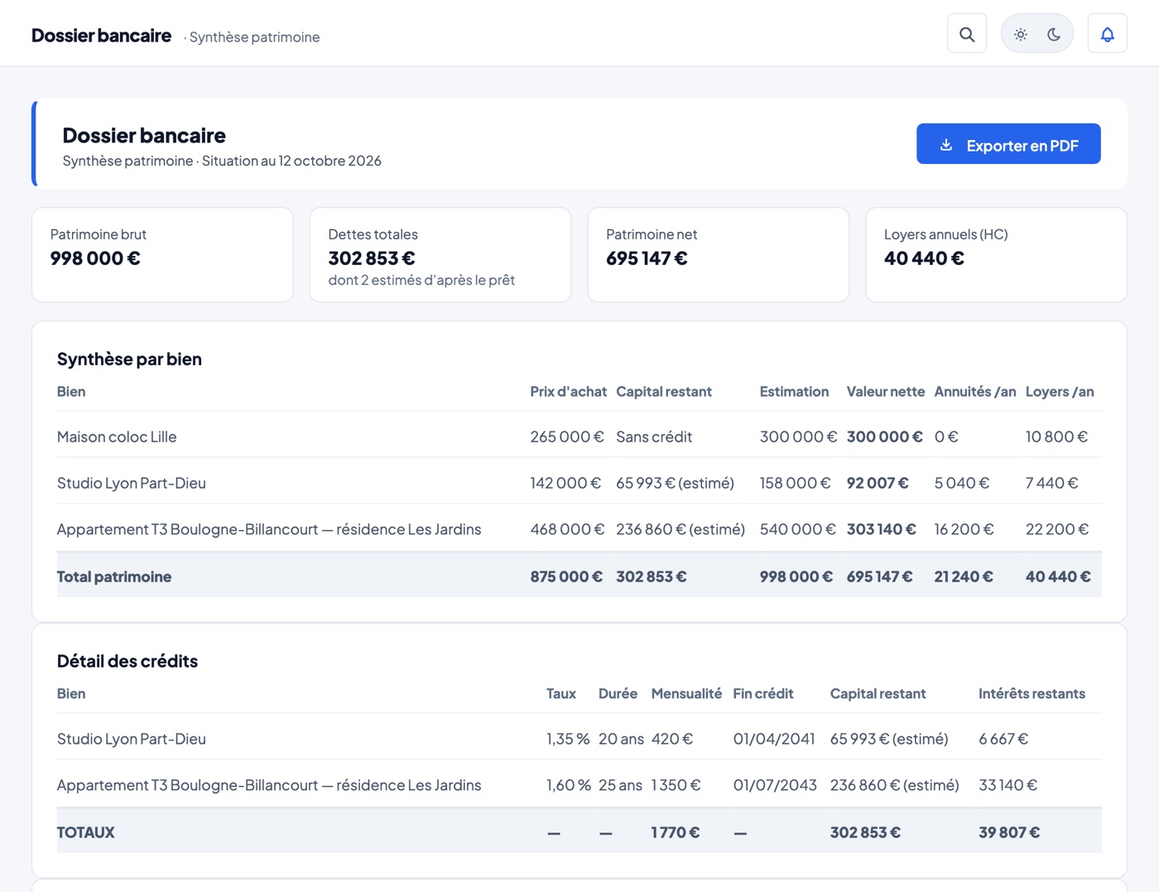Select the 540 000 € estimation
1159x892 pixels.
point(797,529)
